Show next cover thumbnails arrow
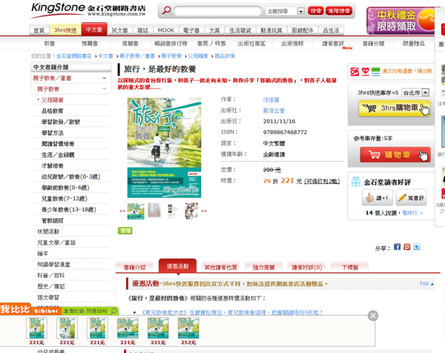445x353 pixels. click(204, 211)
